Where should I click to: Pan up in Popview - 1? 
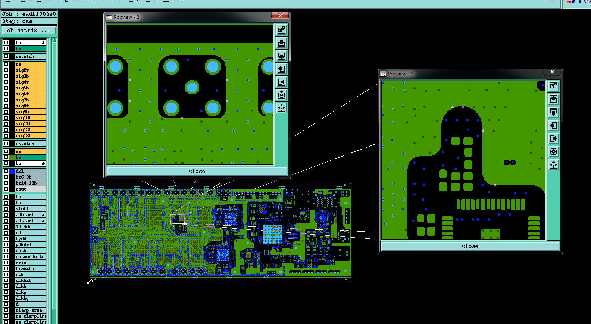(x=553, y=99)
